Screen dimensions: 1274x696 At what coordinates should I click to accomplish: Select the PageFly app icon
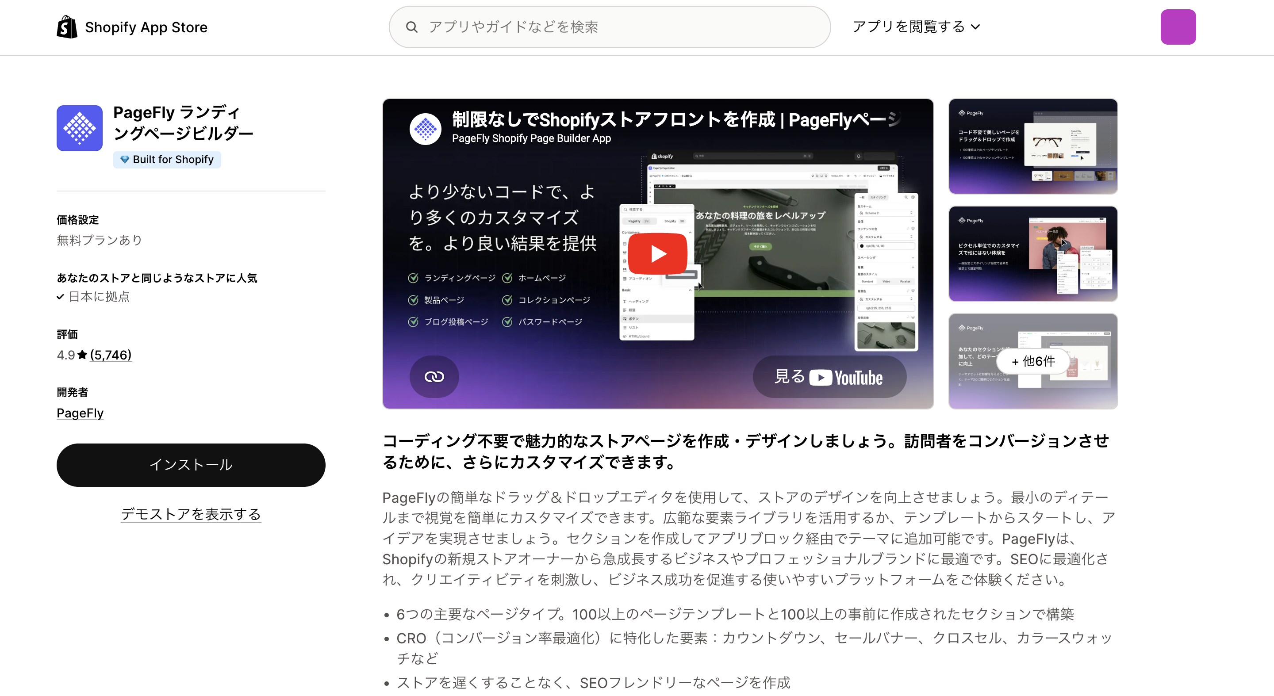(x=79, y=128)
